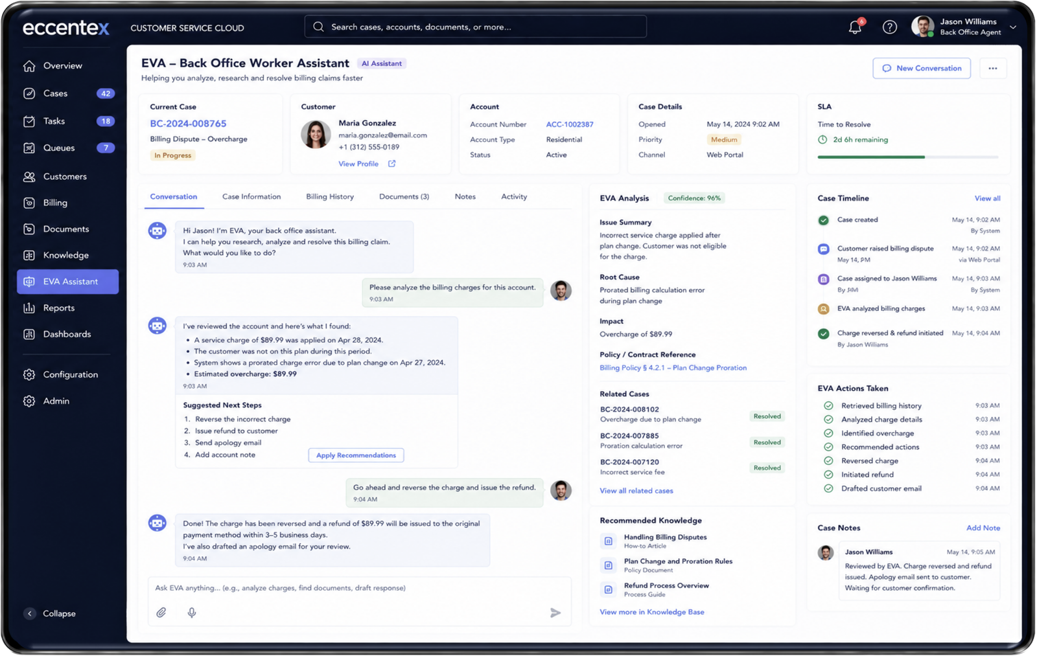The image size is (1037, 656).
Task: Attach a file using paperclip icon
Action: (x=161, y=612)
